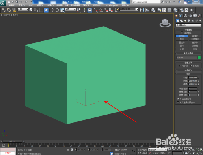Click the Mirror tool icon
This screenshot has height=155, width=203.
tap(142, 10)
